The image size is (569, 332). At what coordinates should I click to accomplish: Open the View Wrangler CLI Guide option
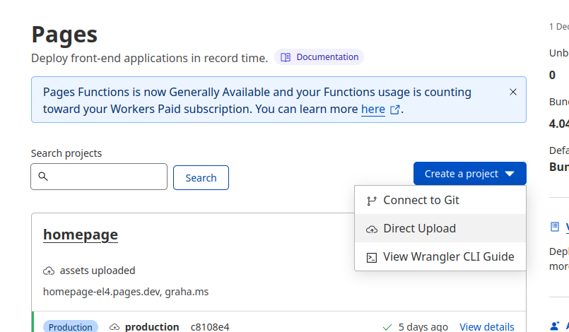click(448, 257)
